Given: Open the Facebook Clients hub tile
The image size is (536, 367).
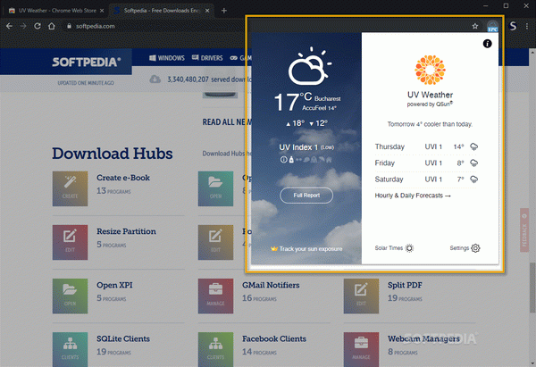Looking at the screenshot, I should tap(215, 349).
